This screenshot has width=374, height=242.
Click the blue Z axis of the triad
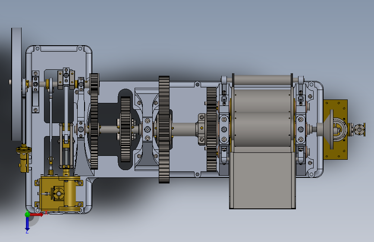point(27,224)
